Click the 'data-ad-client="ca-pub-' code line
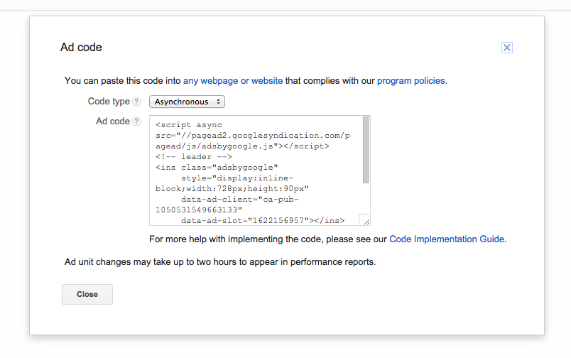This screenshot has width=571, height=358. pyautogui.click(x=239, y=199)
